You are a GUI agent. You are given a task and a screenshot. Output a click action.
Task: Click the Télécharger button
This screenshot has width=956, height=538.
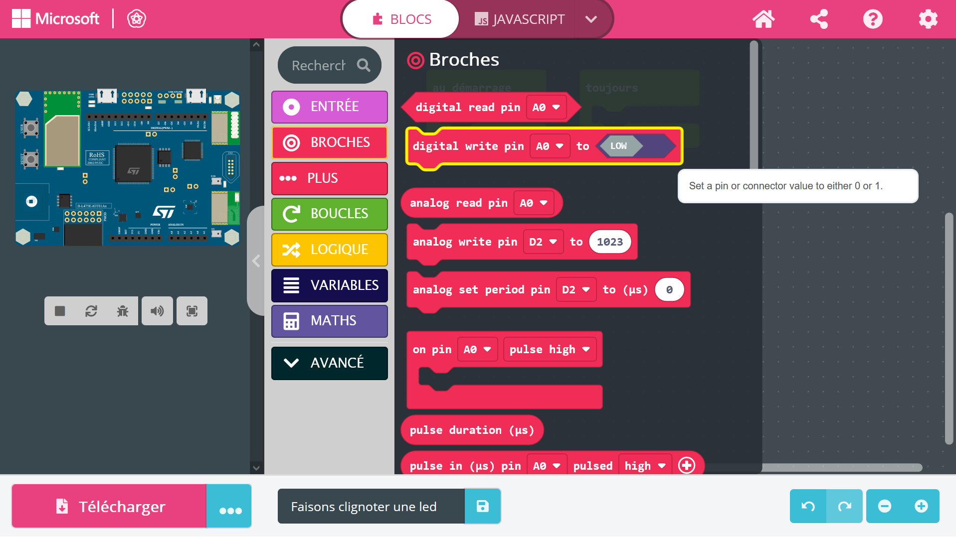[x=109, y=507]
